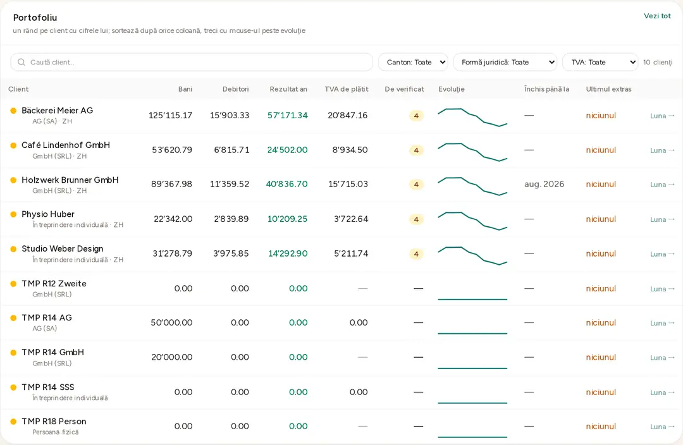Click the yellow status dot for Bäckerei Meier AG
Screen dimensions: 683x445
[13, 111]
